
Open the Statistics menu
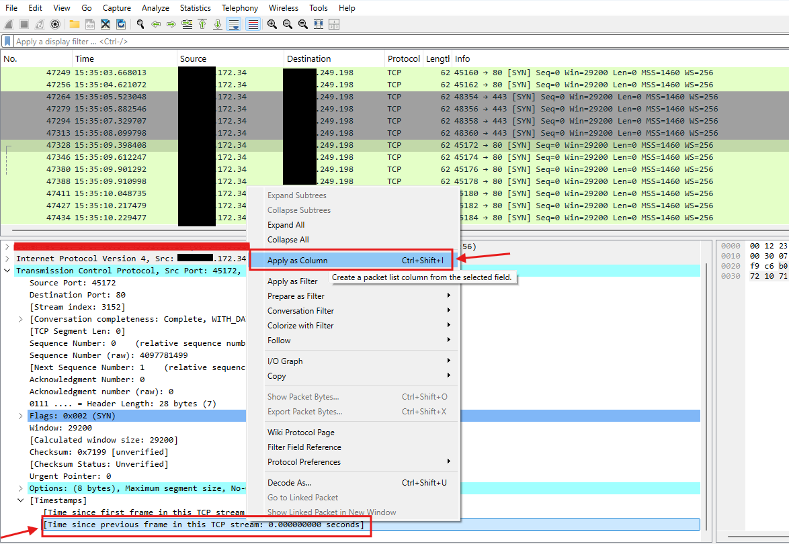(195, 8)
